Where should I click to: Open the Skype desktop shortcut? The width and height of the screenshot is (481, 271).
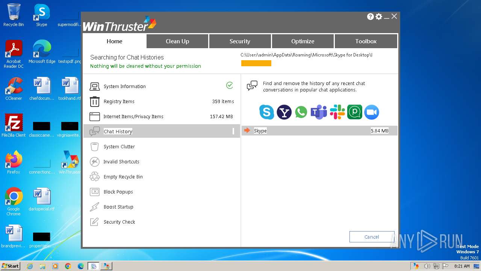[x=42, y=15]
